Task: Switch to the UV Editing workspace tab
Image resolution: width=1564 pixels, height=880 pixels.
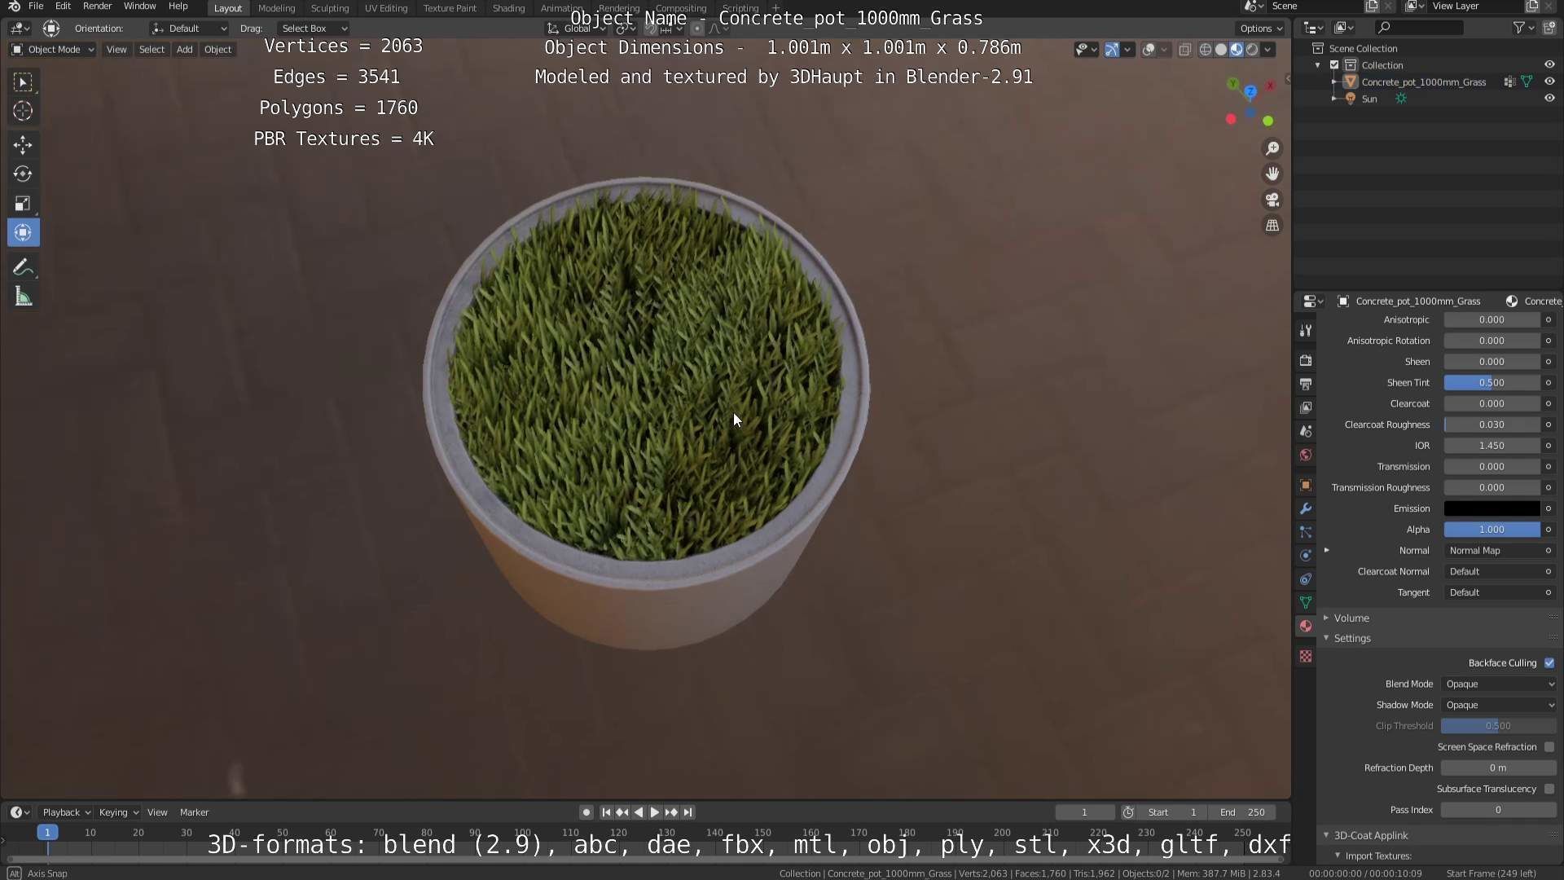Action: [385, 8]
